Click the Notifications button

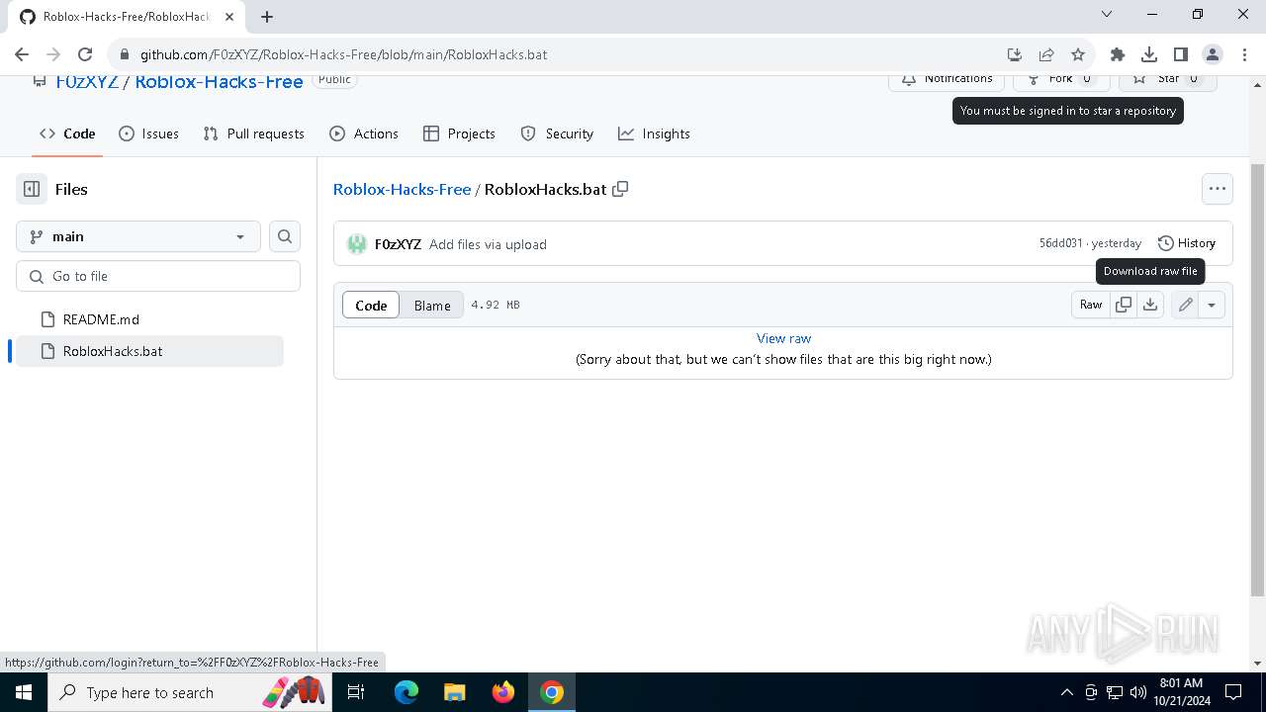tap(947, 79)
